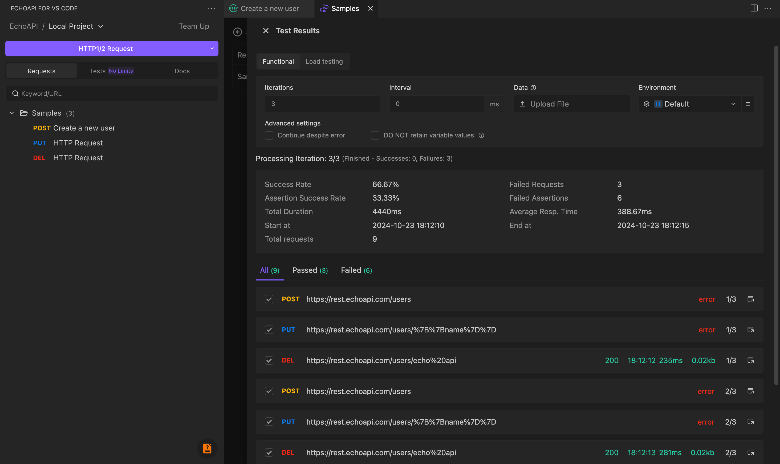Open detail of PUT 2/3 result
Viewport: 780px width, 464px height.
pos(750,422)
